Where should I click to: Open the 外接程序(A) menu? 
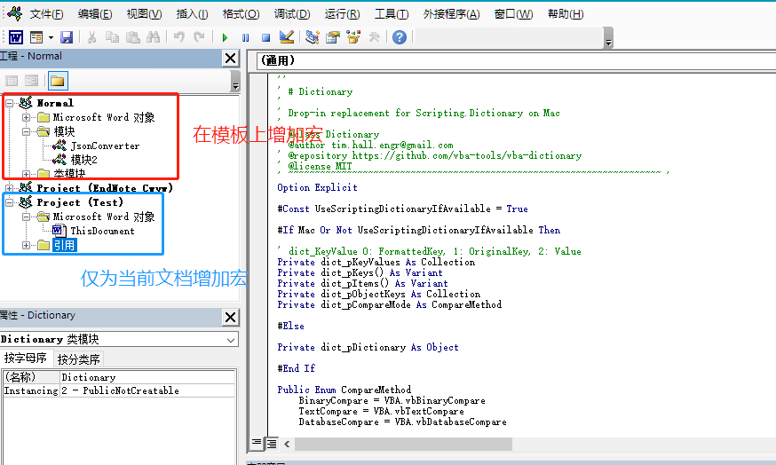[451, 14]
